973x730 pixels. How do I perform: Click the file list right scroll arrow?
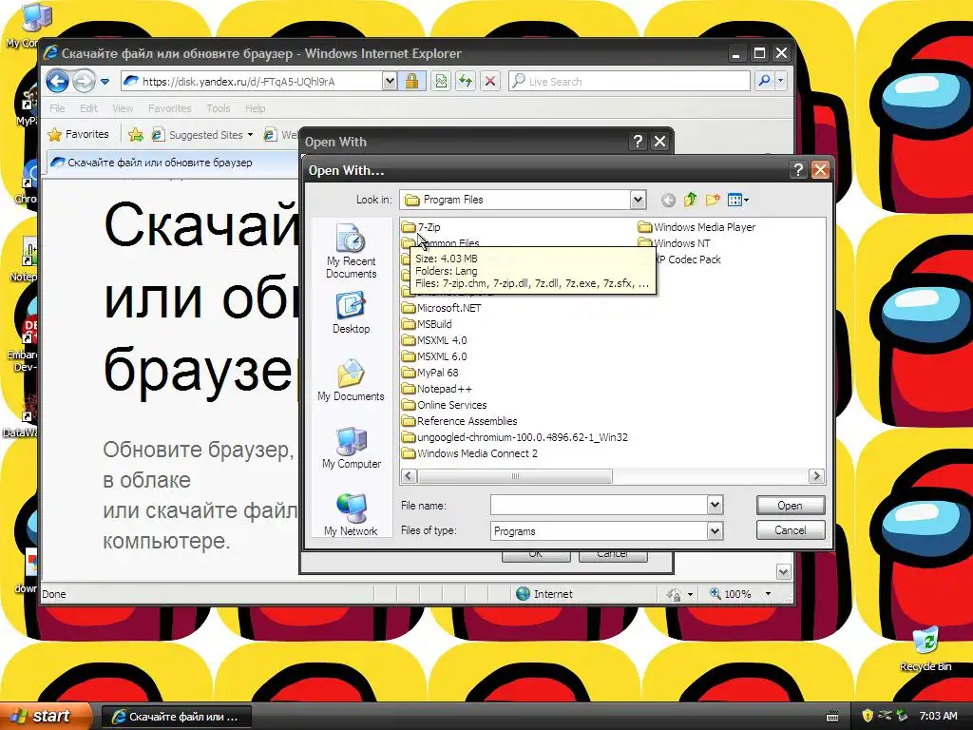pyautogui.click(x=816, y=476)
